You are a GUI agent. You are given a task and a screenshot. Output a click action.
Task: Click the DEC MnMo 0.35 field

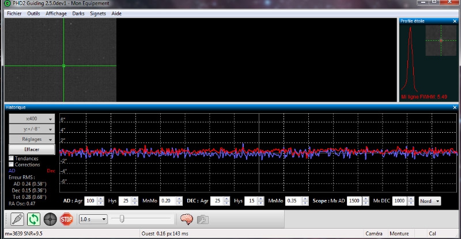click(293, 201)
